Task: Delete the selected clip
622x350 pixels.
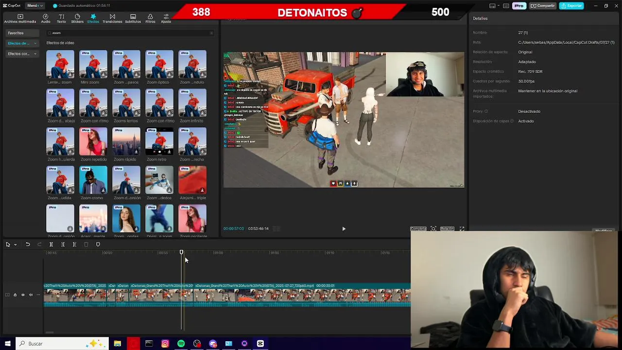Action: pyautogui.click(x=86, y=245)
